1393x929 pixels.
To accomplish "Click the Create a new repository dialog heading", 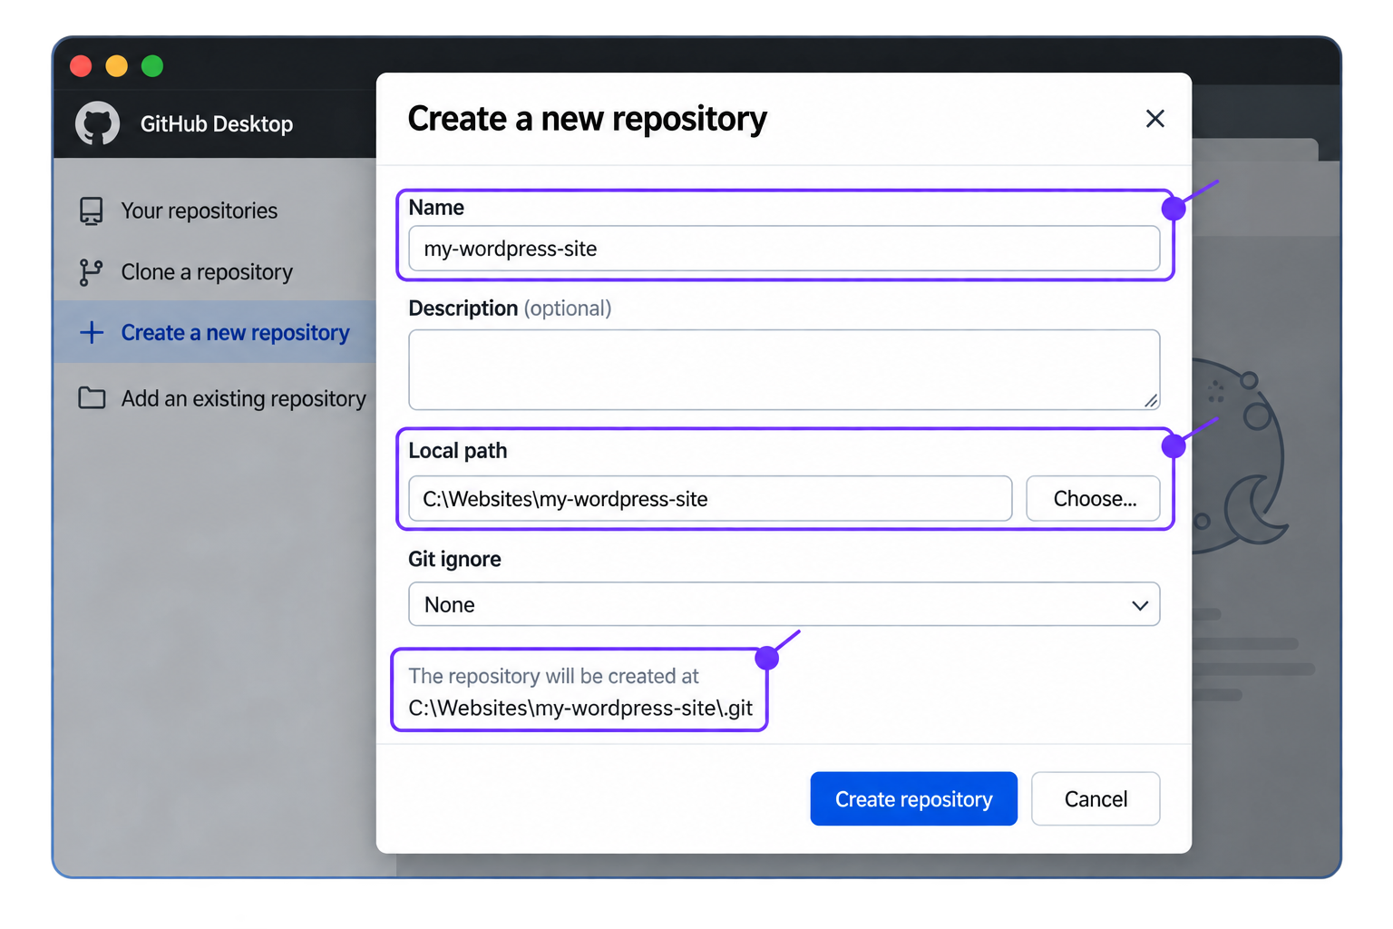I will point(587,119).
